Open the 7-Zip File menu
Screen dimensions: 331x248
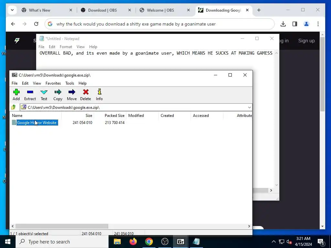point(15,83)
